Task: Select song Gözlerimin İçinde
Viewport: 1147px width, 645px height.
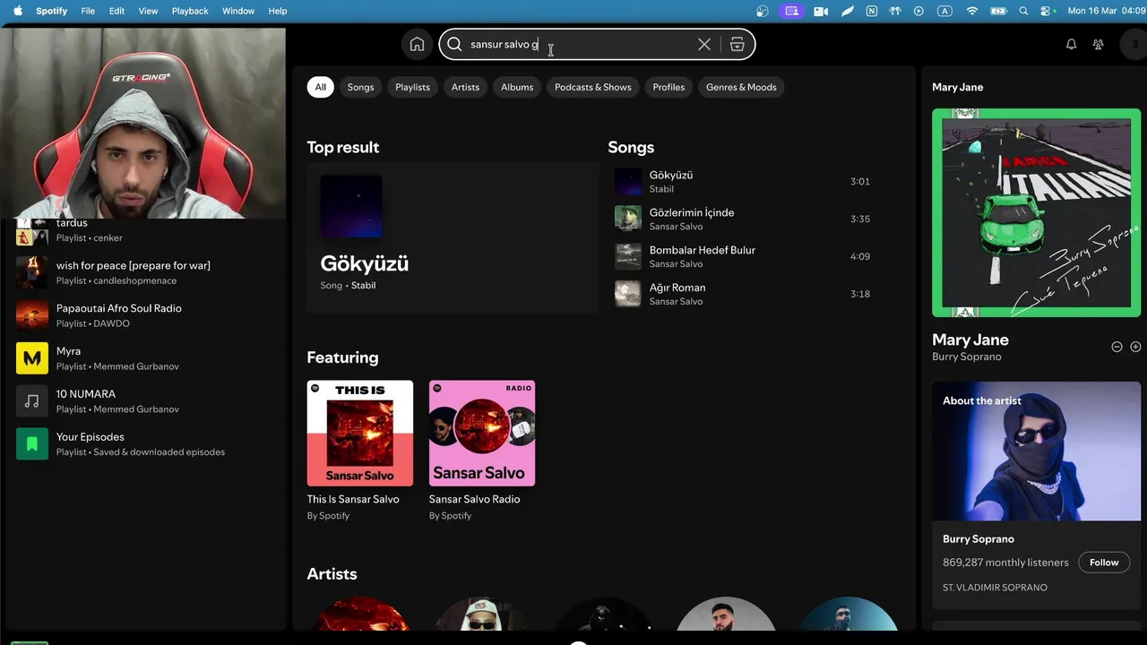Action: (742, 219)
